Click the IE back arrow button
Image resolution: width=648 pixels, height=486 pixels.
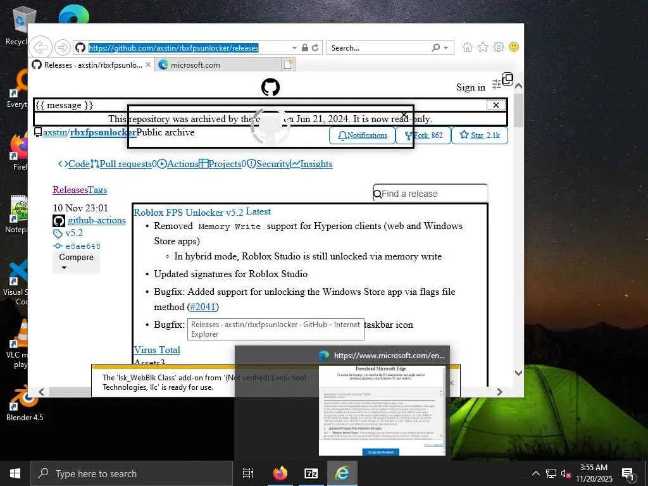(41, 47)
